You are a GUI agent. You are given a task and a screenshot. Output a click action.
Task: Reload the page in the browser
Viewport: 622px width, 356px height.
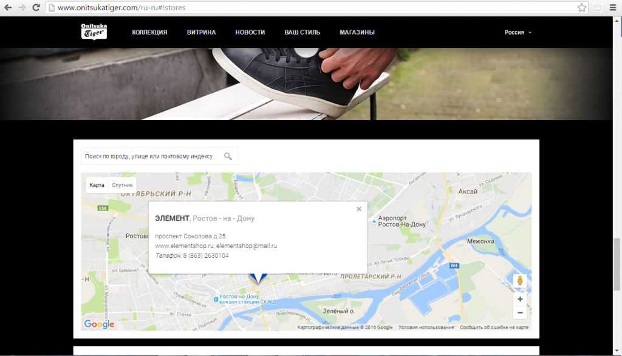tap(36, 8)
